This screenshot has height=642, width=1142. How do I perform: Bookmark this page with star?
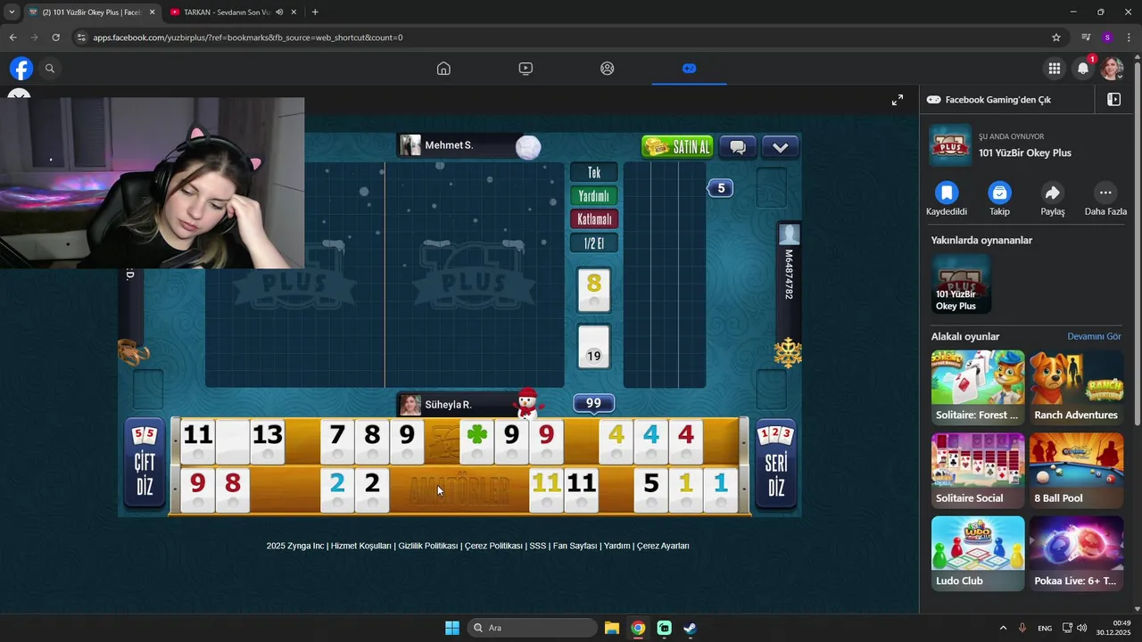coord(1056,37)
